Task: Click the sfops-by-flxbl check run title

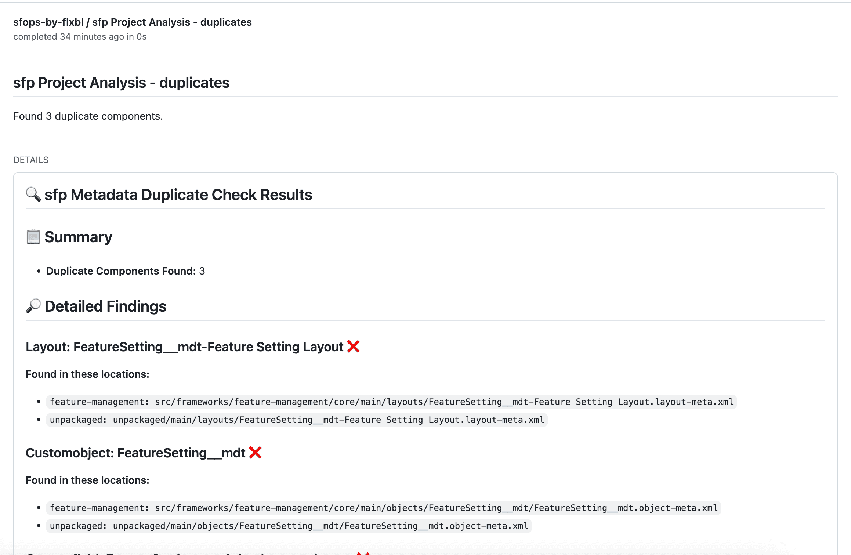Action: 133,22
